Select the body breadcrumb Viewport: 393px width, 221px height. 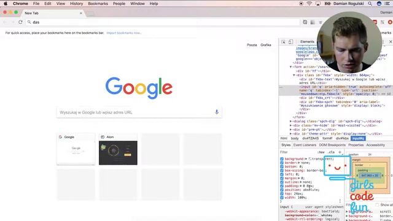(x=295, y=138)
